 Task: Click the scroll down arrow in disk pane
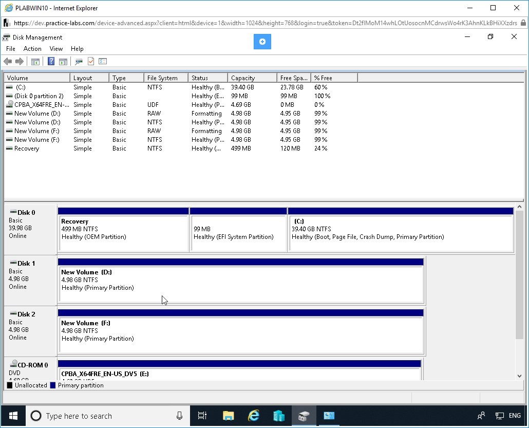[519, 376]
